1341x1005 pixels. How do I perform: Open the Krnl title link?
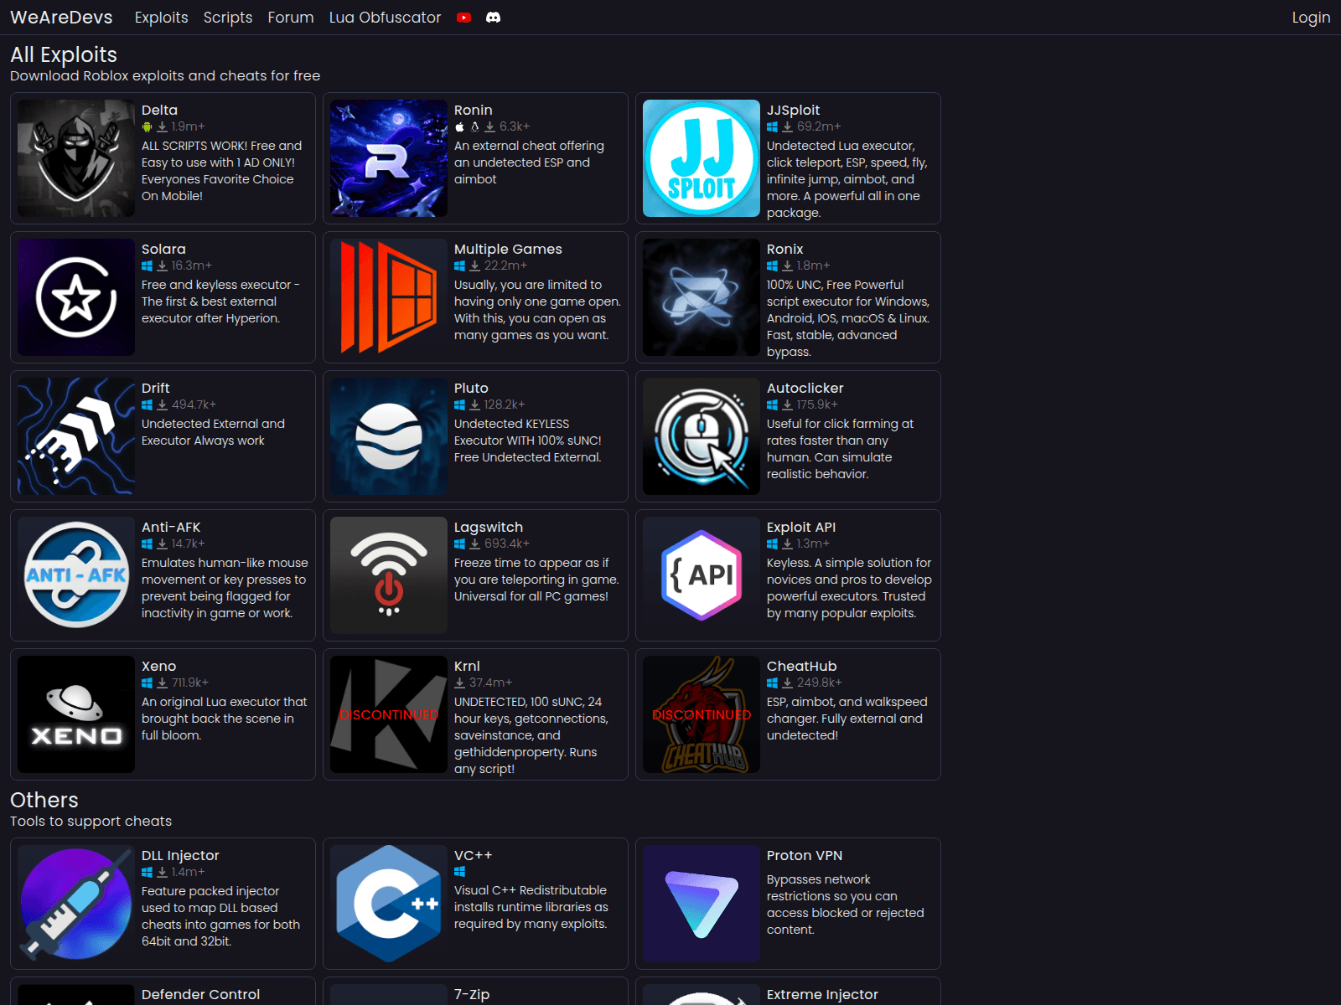[467, 666]
